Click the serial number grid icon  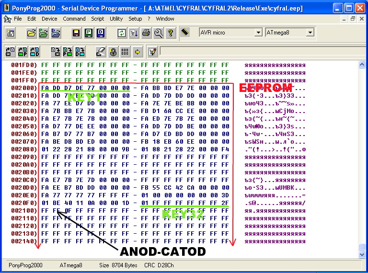(125, 52)
